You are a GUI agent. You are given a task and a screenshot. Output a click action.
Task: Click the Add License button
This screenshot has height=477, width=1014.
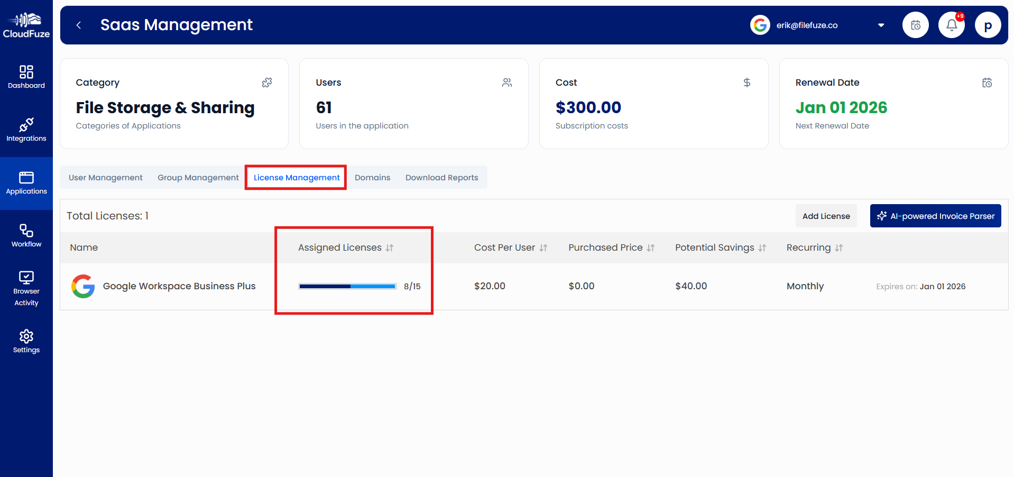pos(826,216)
